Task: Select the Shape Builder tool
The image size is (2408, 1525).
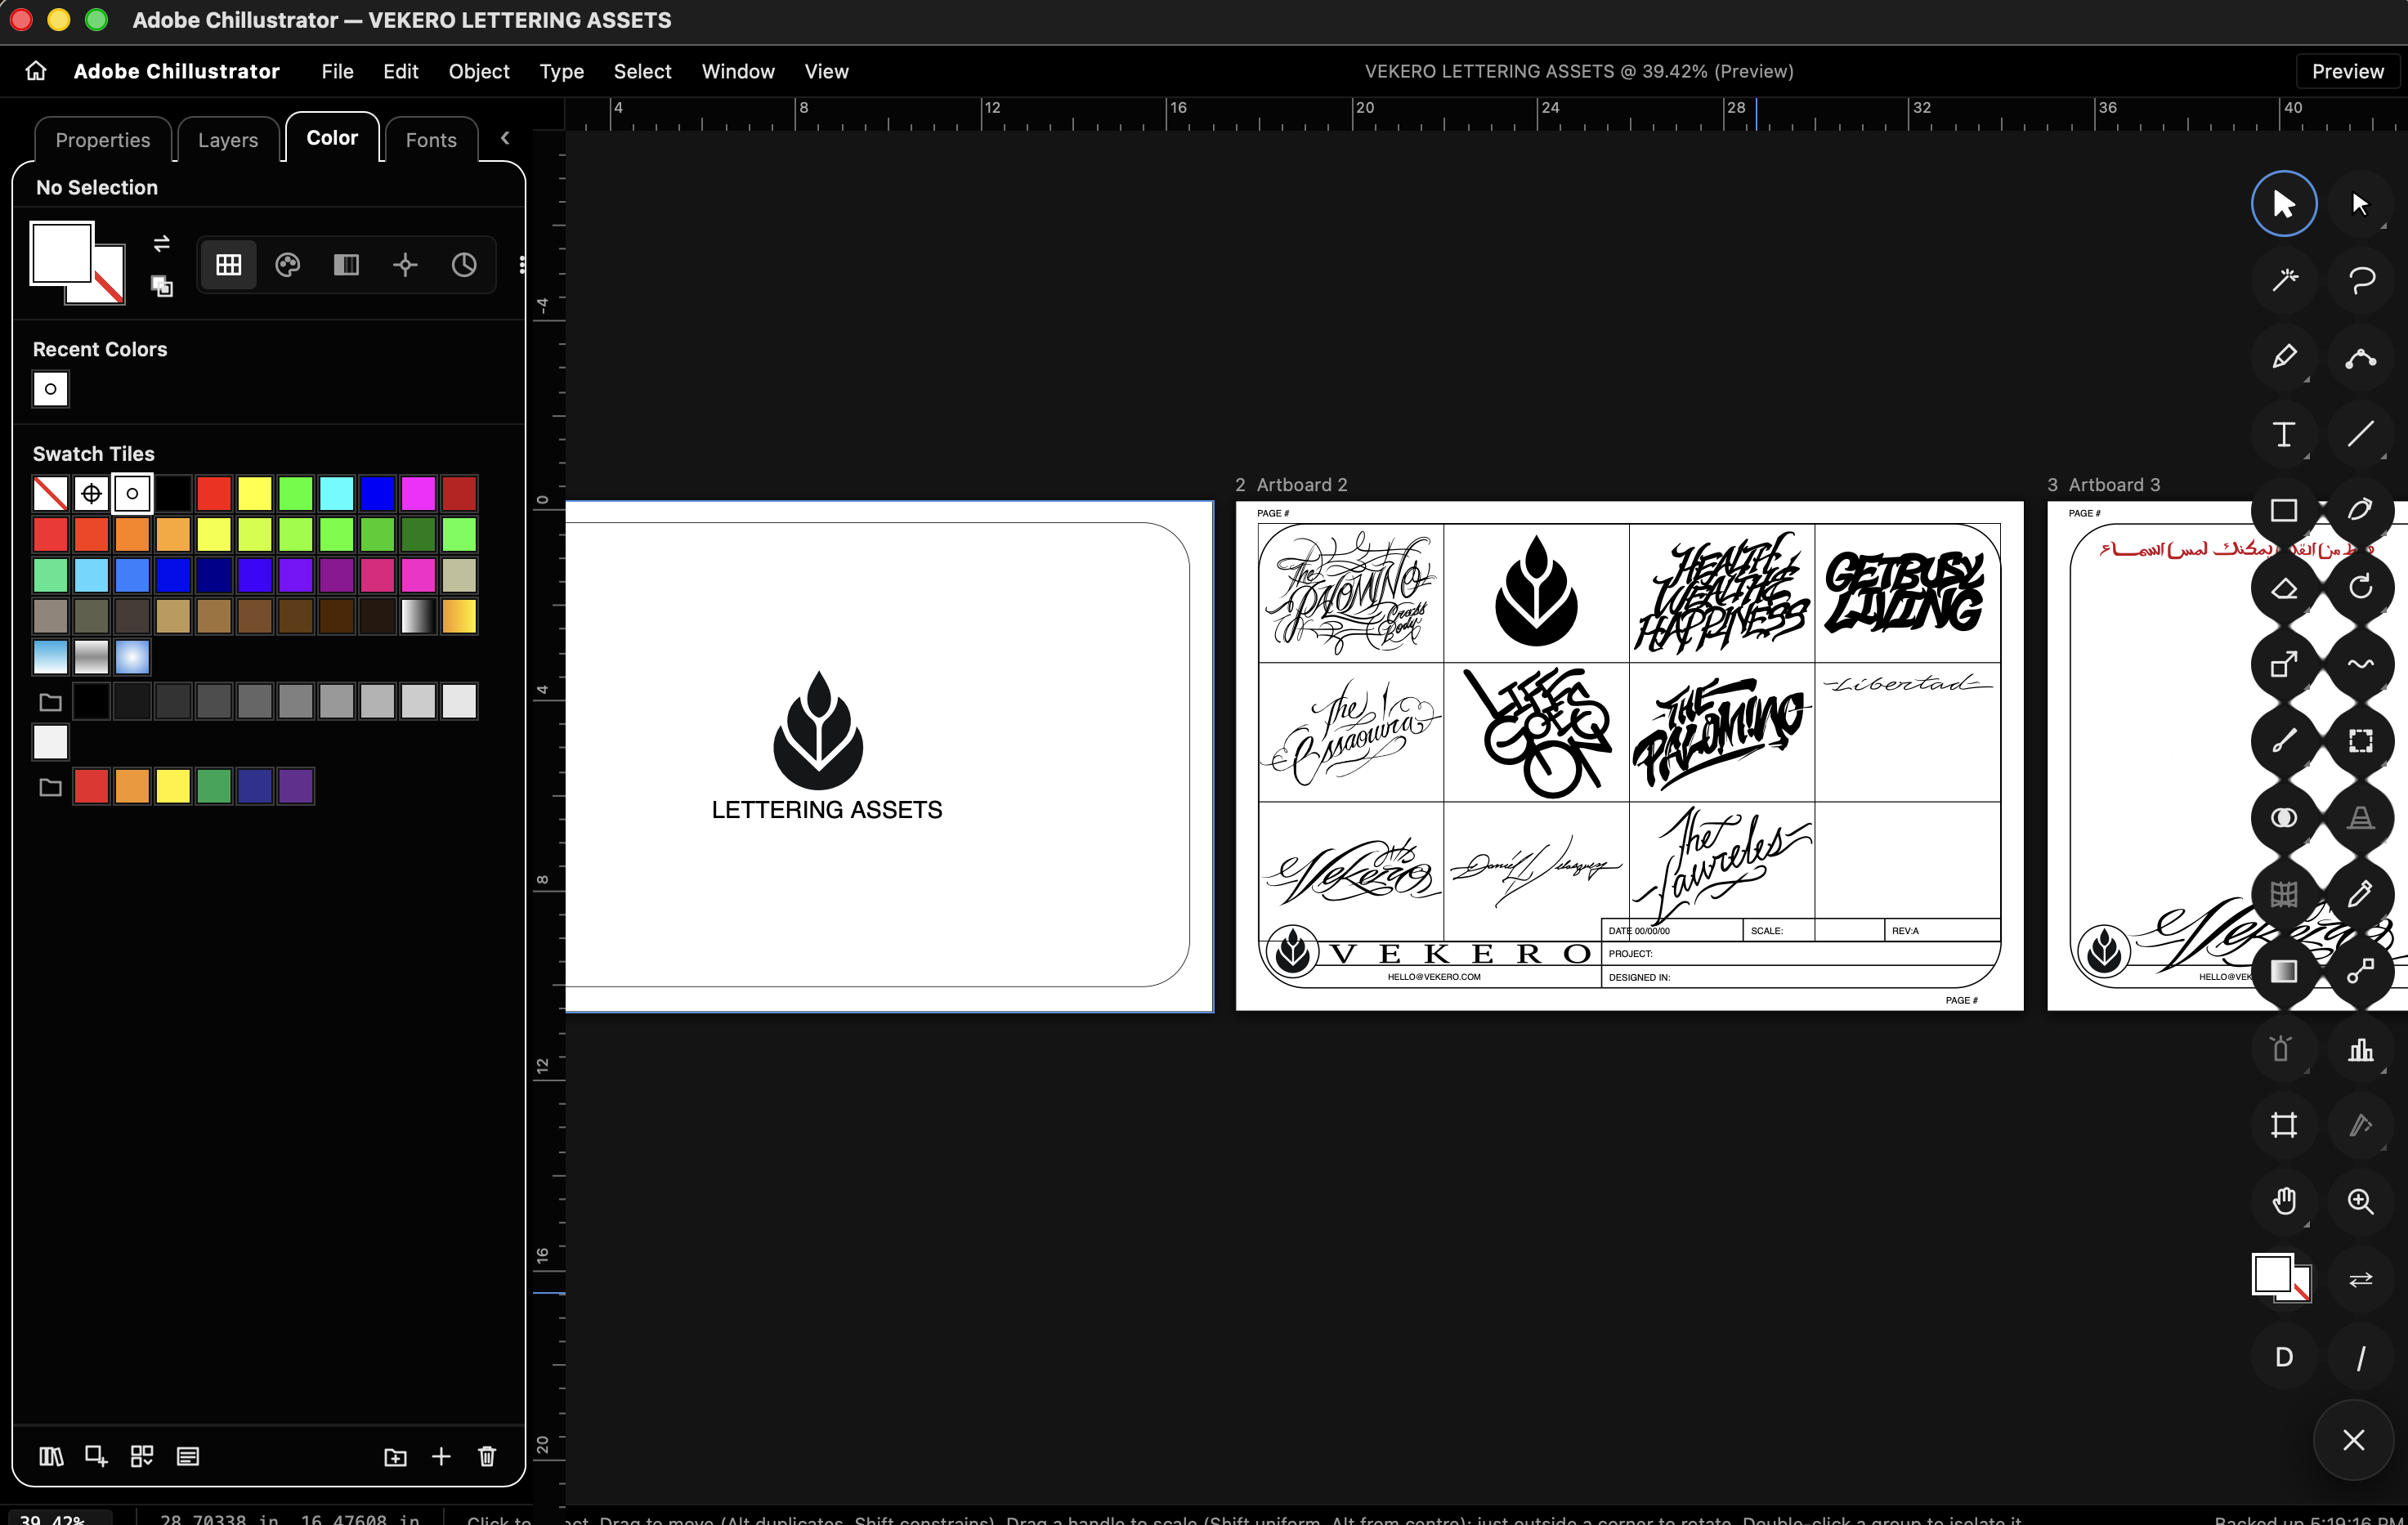Action: [x=2284, y=817]
